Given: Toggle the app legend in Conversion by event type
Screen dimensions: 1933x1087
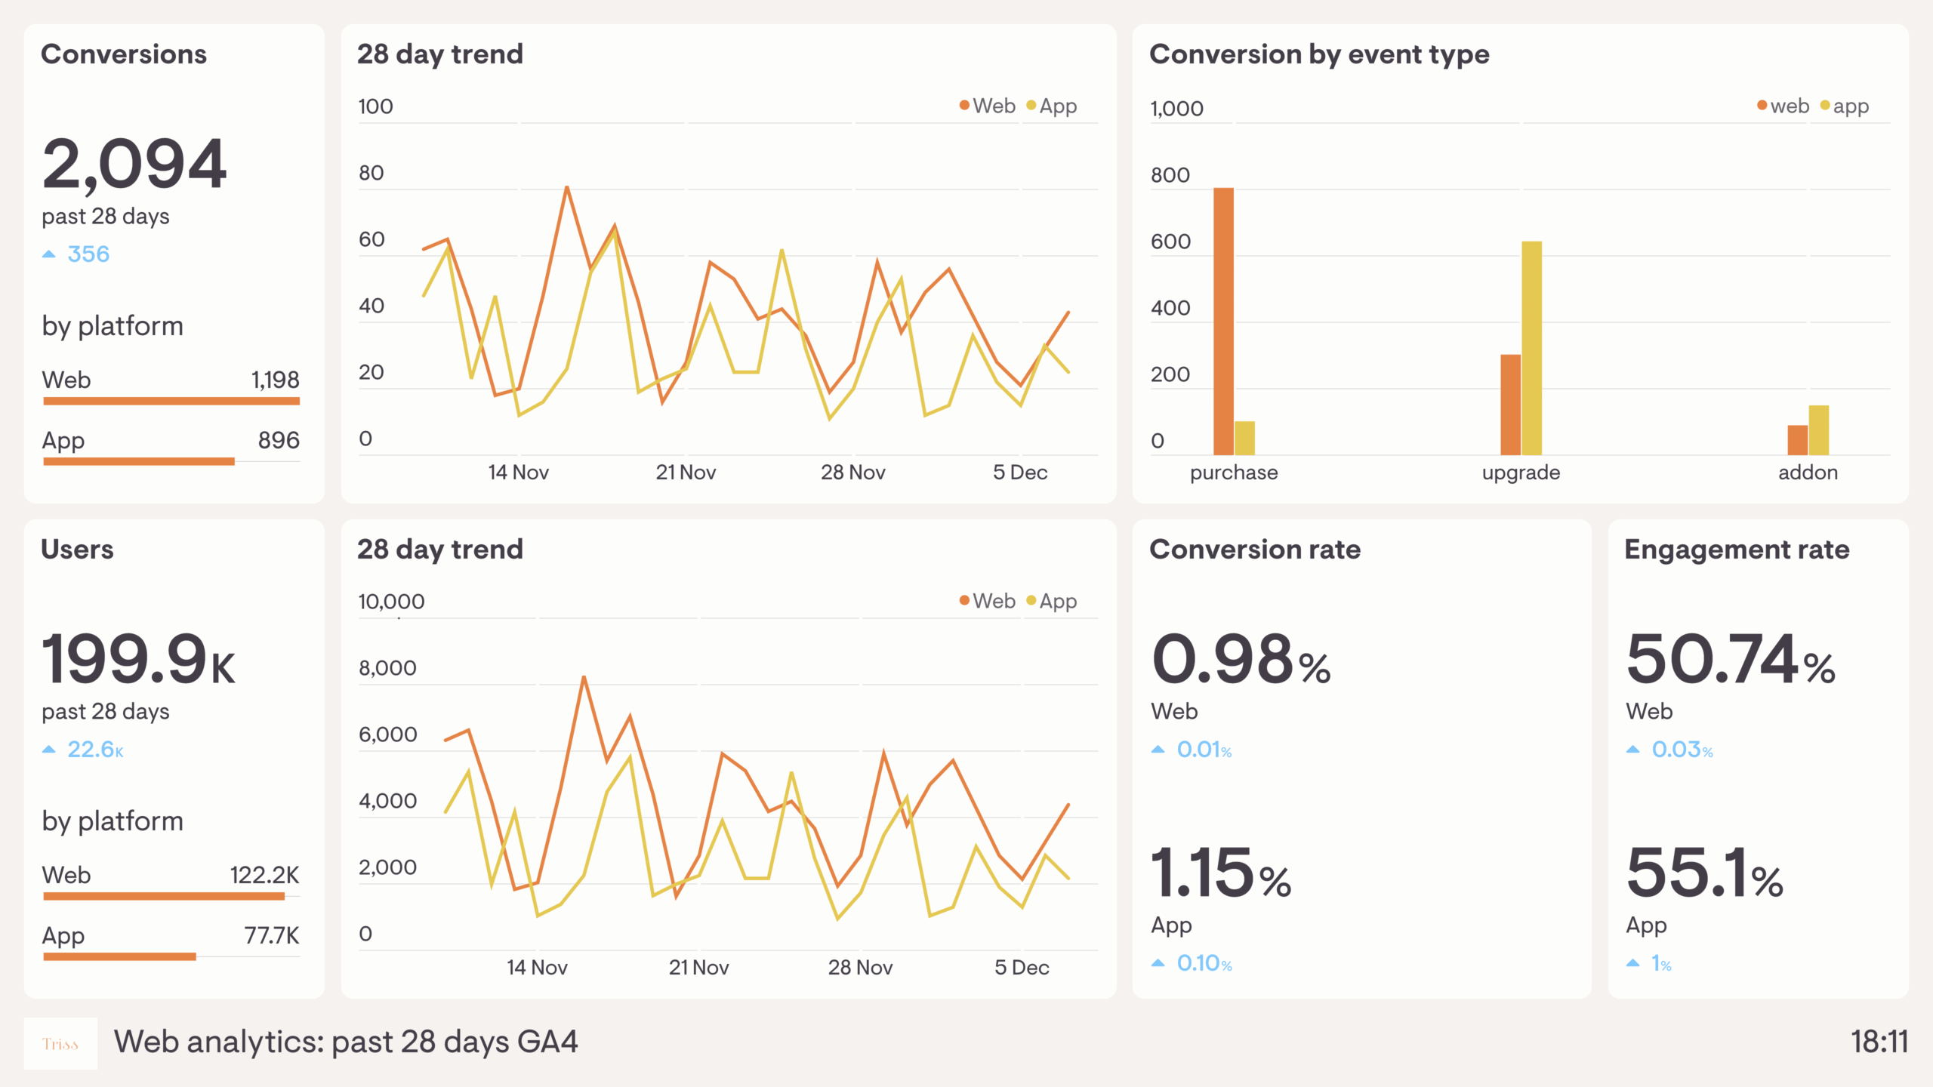Looking at the screenshot, I should pos(1851,106).
